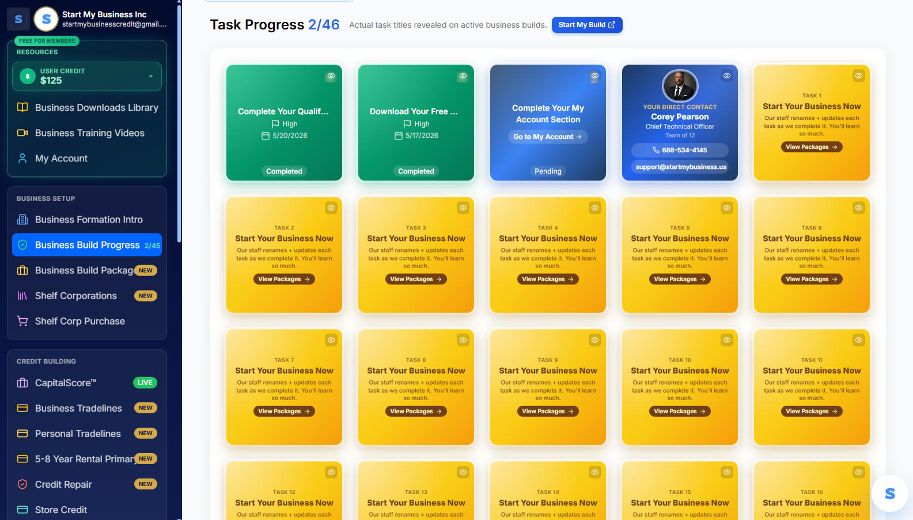Viewport: 913px width, 520px height.
Task: Click the 888-534-4145 phone button
Action: coord(680,150)
